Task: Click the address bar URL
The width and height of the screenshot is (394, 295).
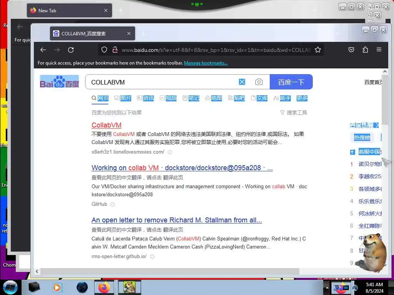Action: tap(216, 50)
